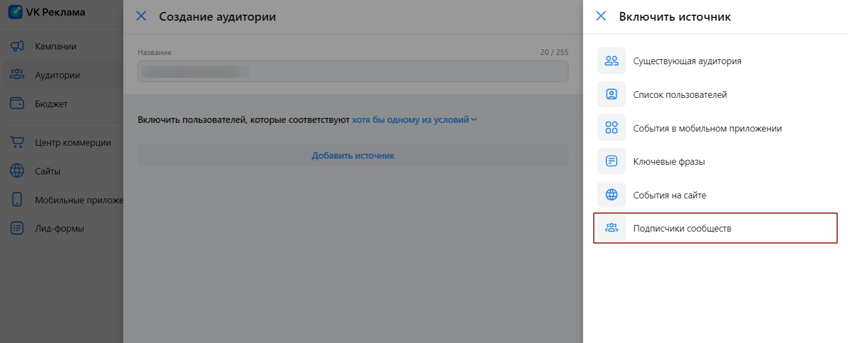The height and width of the screenshot is (343, 848).
Task: Click the VK Реклама logo icon
Action: 15,12
